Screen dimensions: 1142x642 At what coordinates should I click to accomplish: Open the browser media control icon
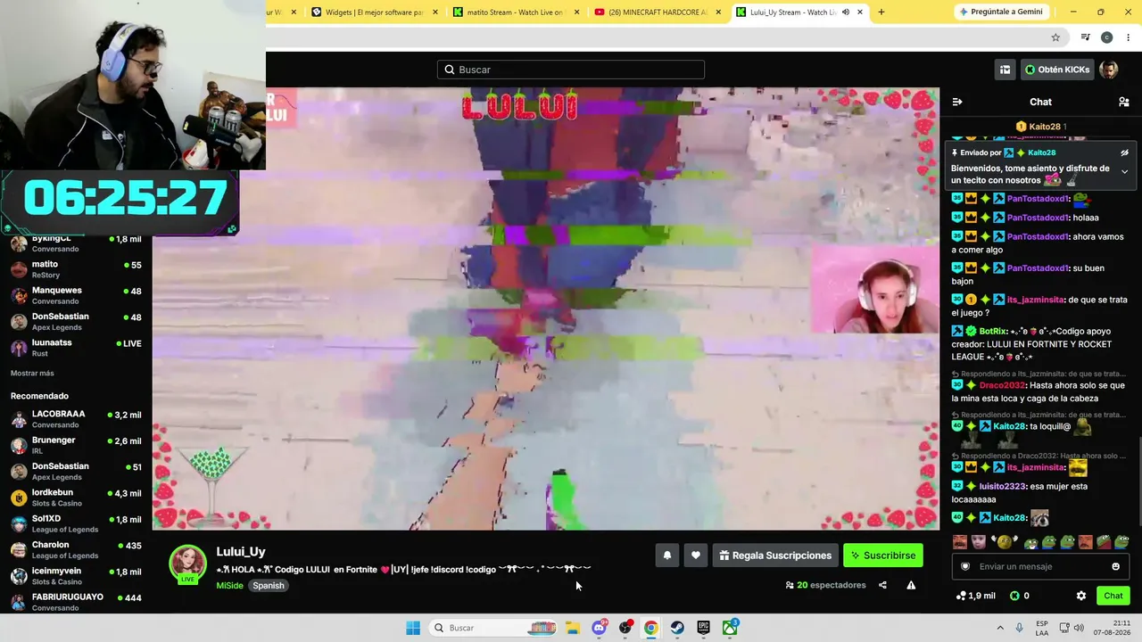click(x=1085, y=37)
